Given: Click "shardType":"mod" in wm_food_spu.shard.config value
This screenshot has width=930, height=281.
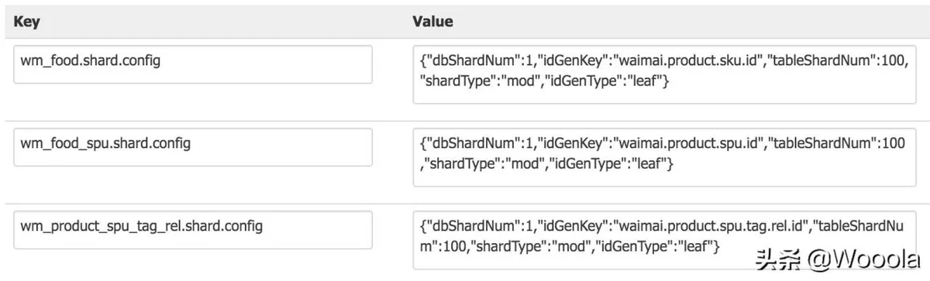Looking at the screenshot, I should point(487,164).
